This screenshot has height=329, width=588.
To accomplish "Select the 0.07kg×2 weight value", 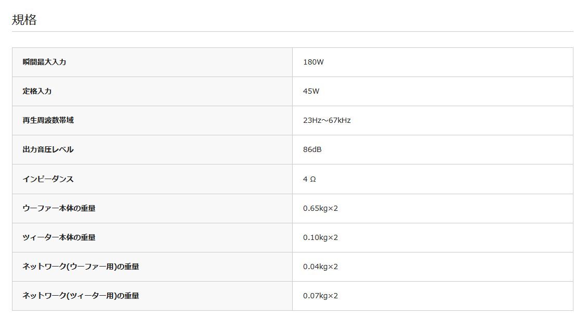I will [320, 296].
